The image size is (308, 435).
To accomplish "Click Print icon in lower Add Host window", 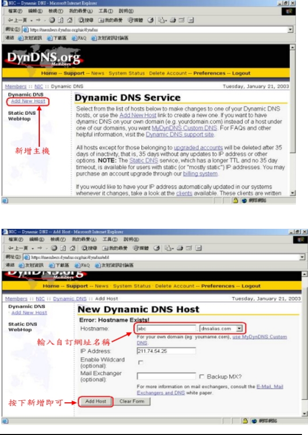I will pyautogui.click(x=180, y=248).
